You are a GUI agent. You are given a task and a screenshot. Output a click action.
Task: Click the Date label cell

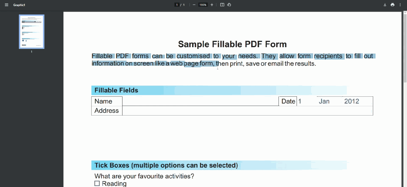click(288, 101)
